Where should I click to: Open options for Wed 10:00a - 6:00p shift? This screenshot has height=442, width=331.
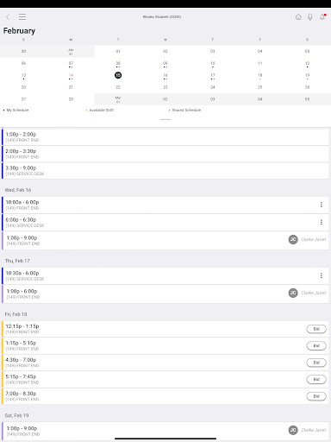[322, 205]
